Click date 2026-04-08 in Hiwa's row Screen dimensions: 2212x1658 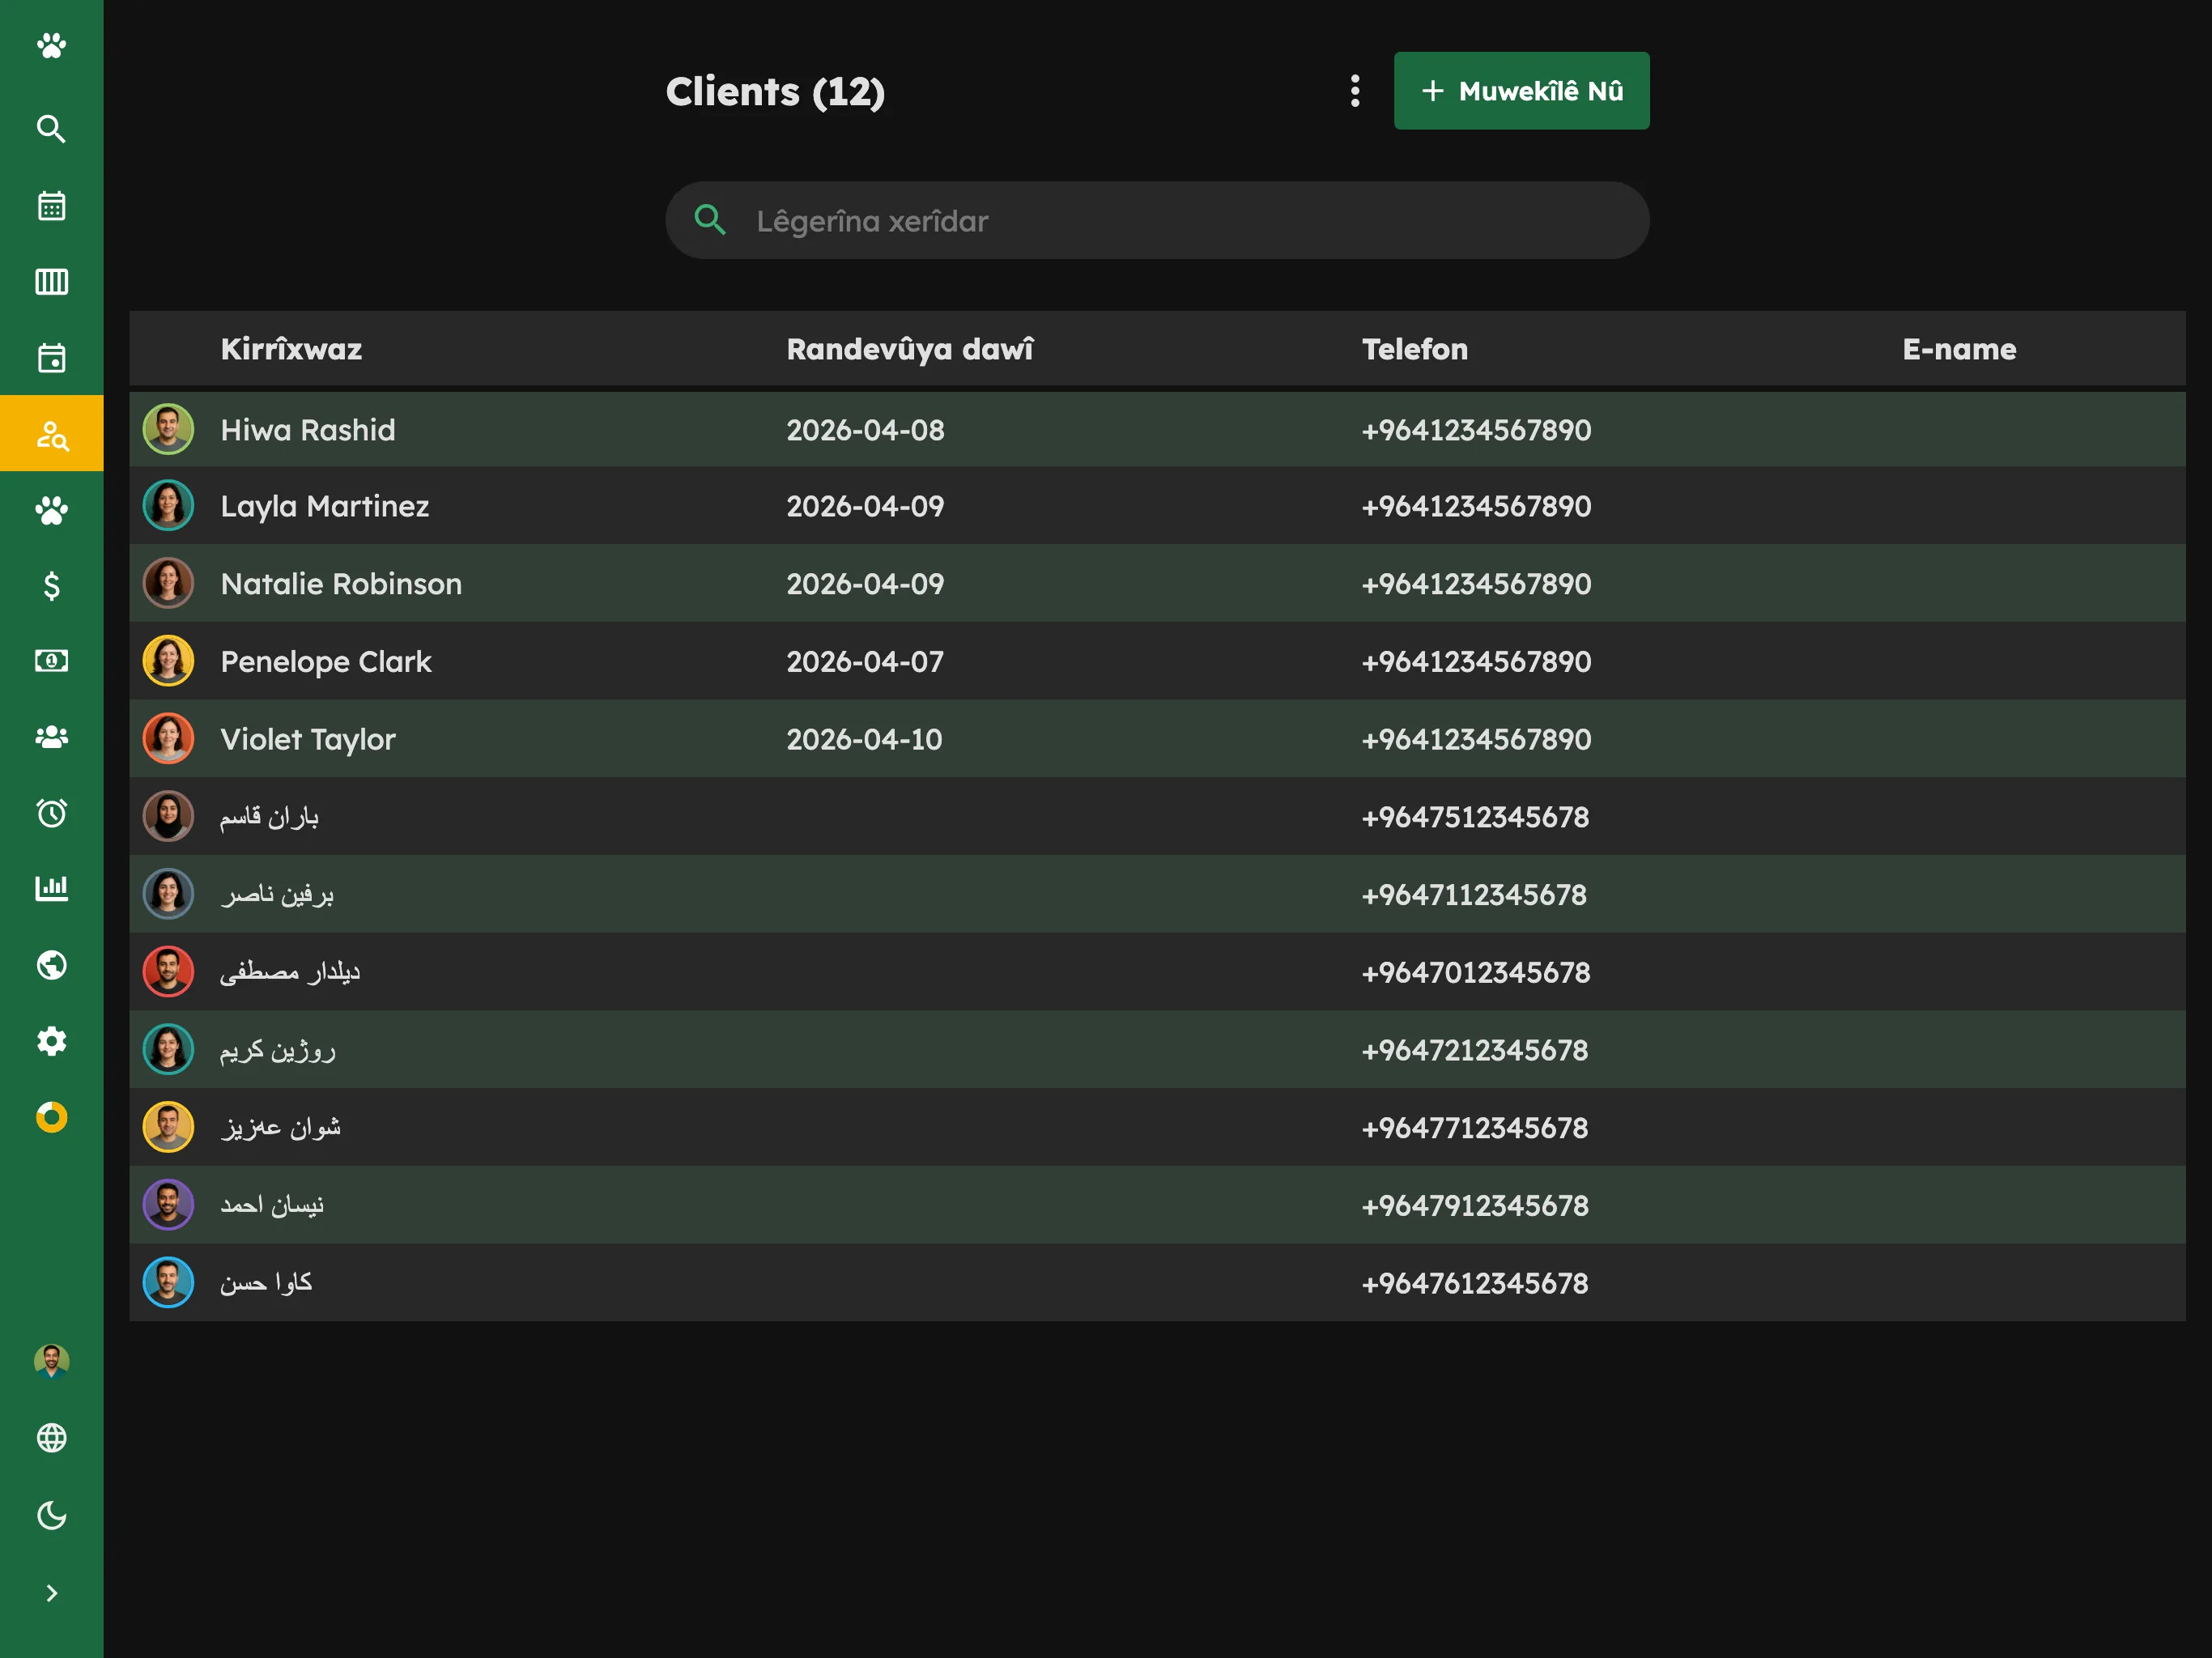click(865, 430)
